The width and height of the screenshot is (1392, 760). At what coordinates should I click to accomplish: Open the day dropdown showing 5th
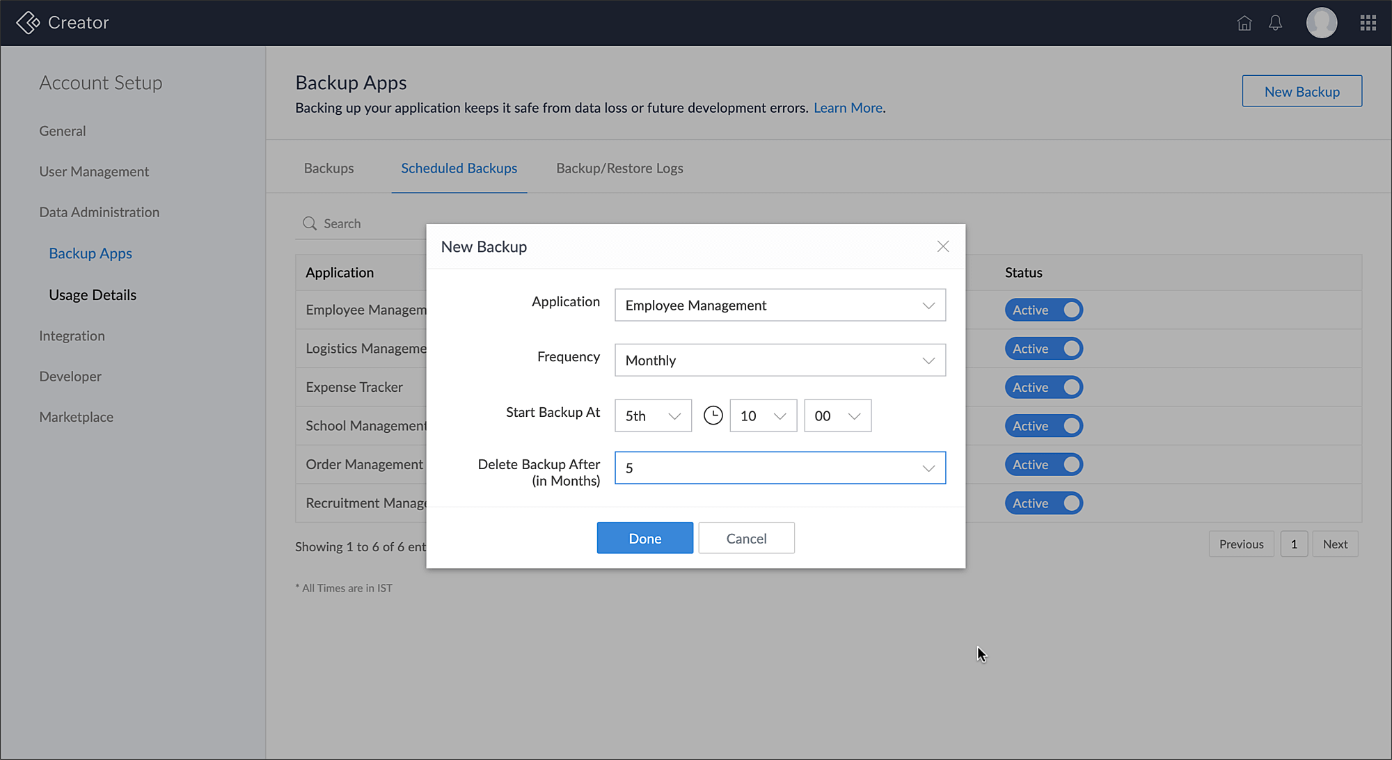click(653, 415)
